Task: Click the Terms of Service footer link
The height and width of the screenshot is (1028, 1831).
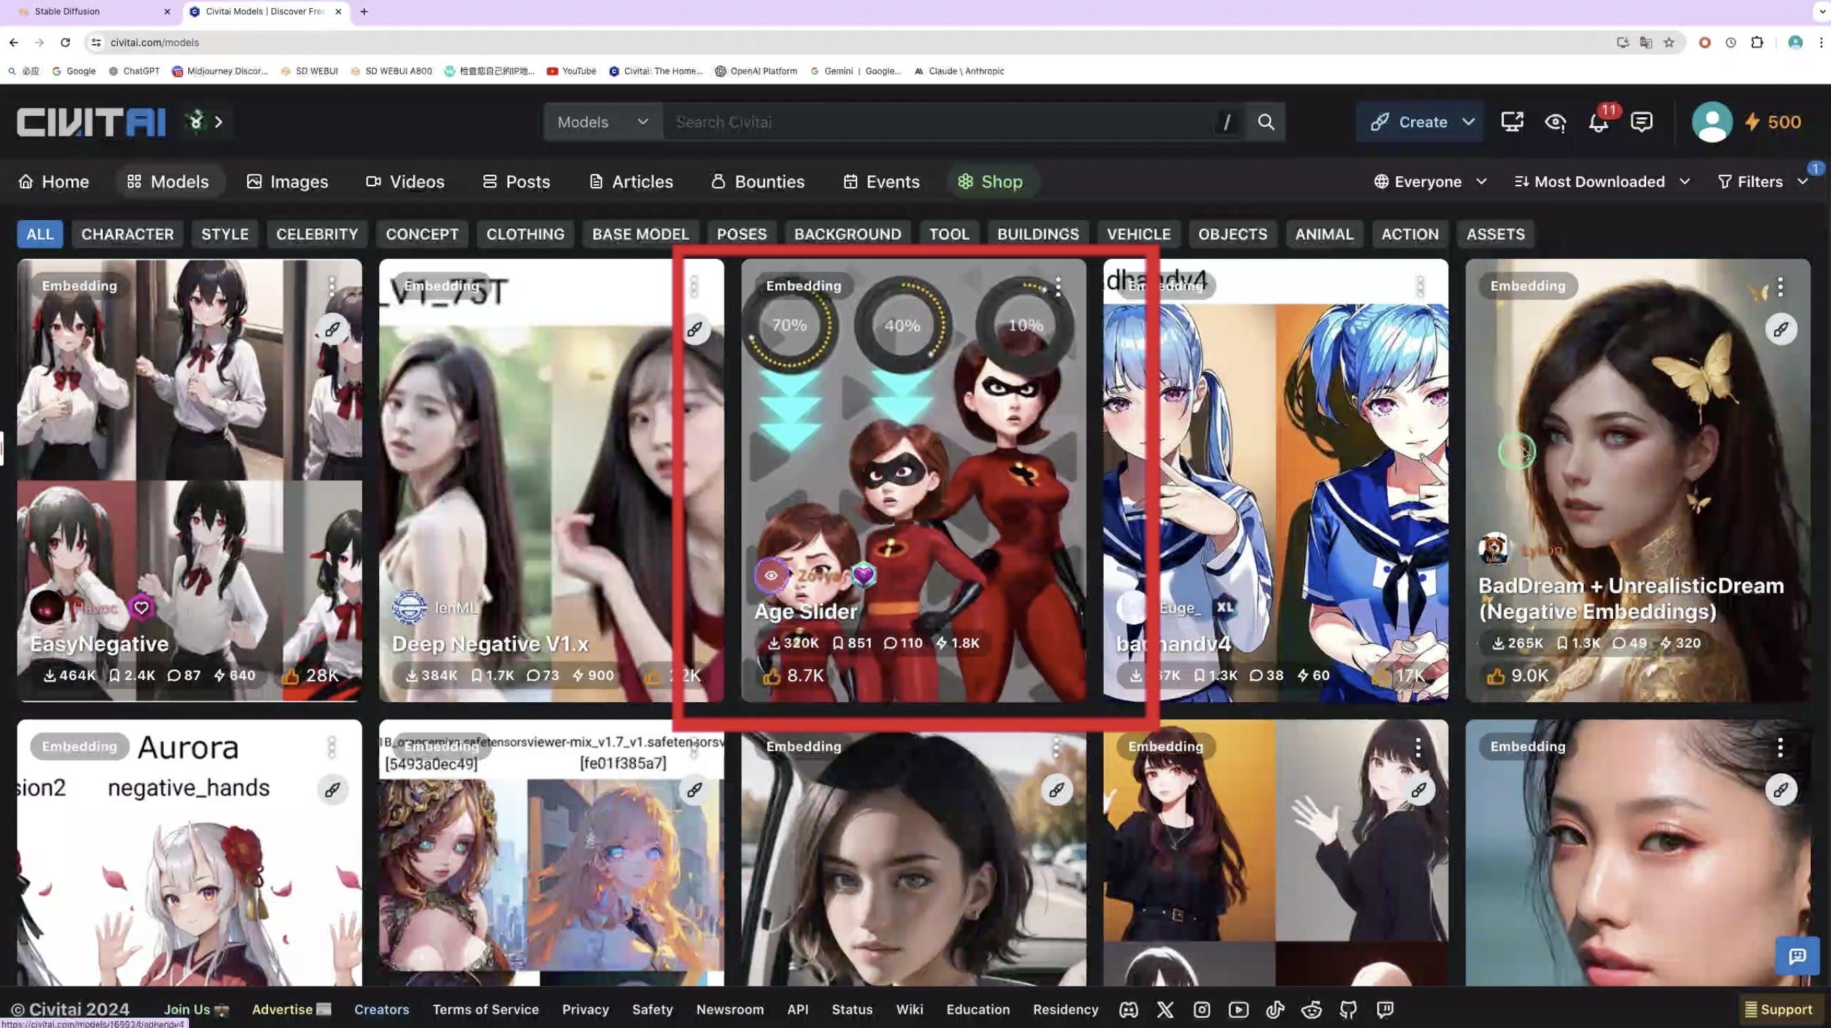Action: click(x=486, y=1010)
